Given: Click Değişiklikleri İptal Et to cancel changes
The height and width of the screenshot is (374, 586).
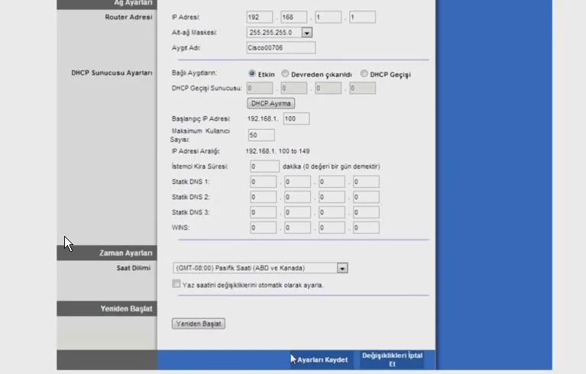Looking at the screenshot, I should [x=392, y=359].
